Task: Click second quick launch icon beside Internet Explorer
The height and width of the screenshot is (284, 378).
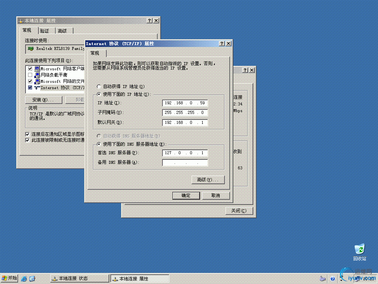Action: 32,279
